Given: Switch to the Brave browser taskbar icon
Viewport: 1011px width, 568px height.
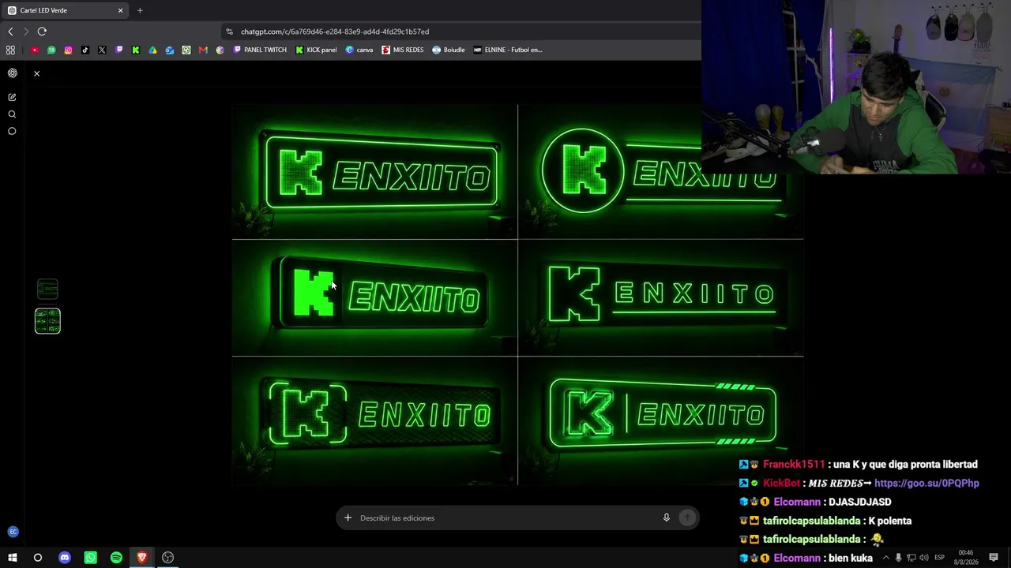Looking at the screenshot, I should click(142, 558).
